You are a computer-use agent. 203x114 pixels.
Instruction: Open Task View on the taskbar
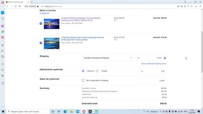point(59,111)
